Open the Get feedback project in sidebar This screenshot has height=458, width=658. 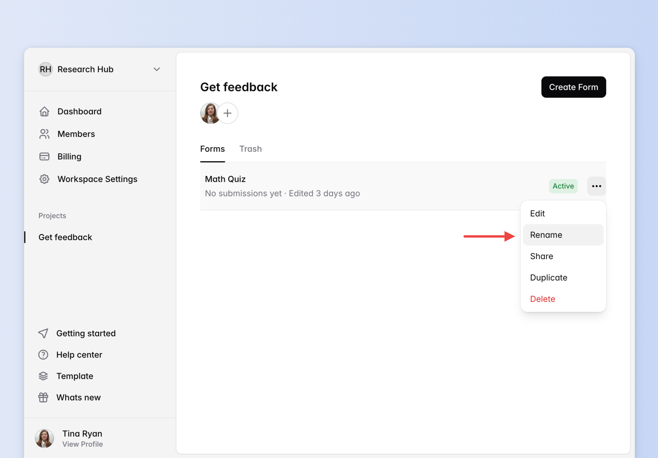(65, 237)
